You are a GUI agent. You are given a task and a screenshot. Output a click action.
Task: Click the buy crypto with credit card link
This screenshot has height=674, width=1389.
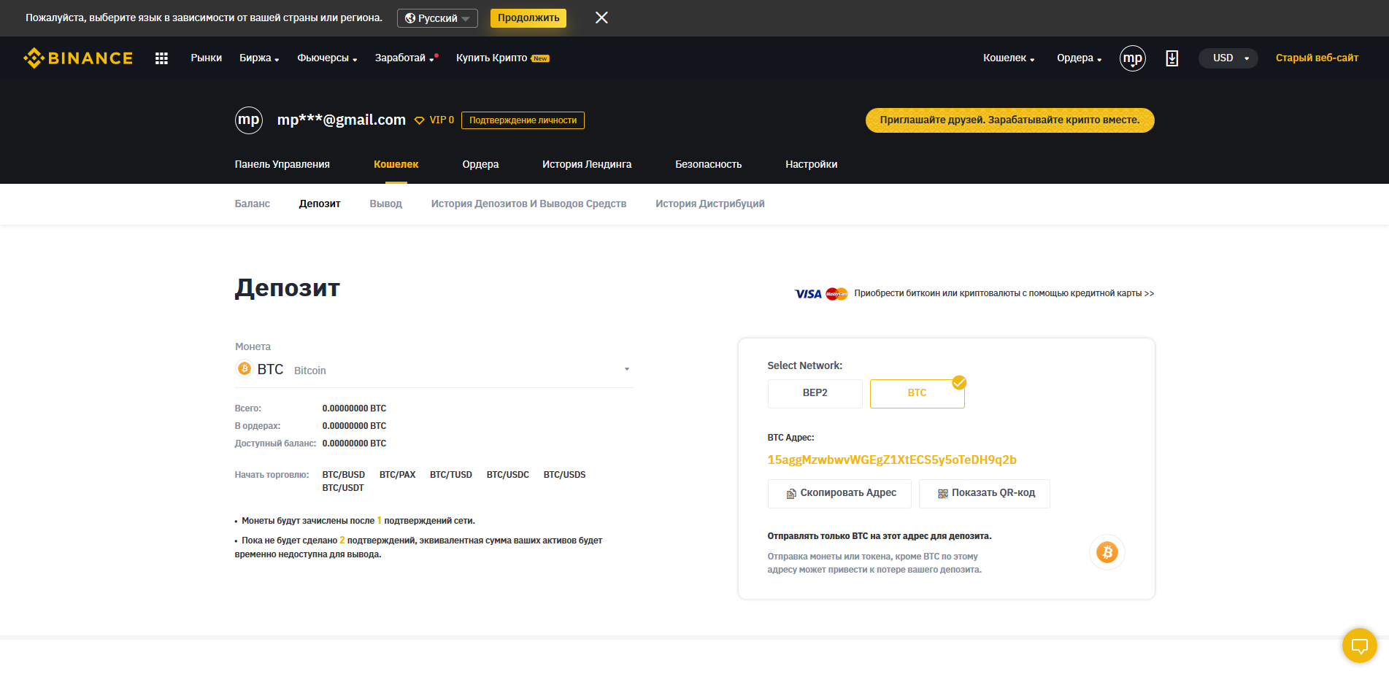click(x=1004, y=294)
